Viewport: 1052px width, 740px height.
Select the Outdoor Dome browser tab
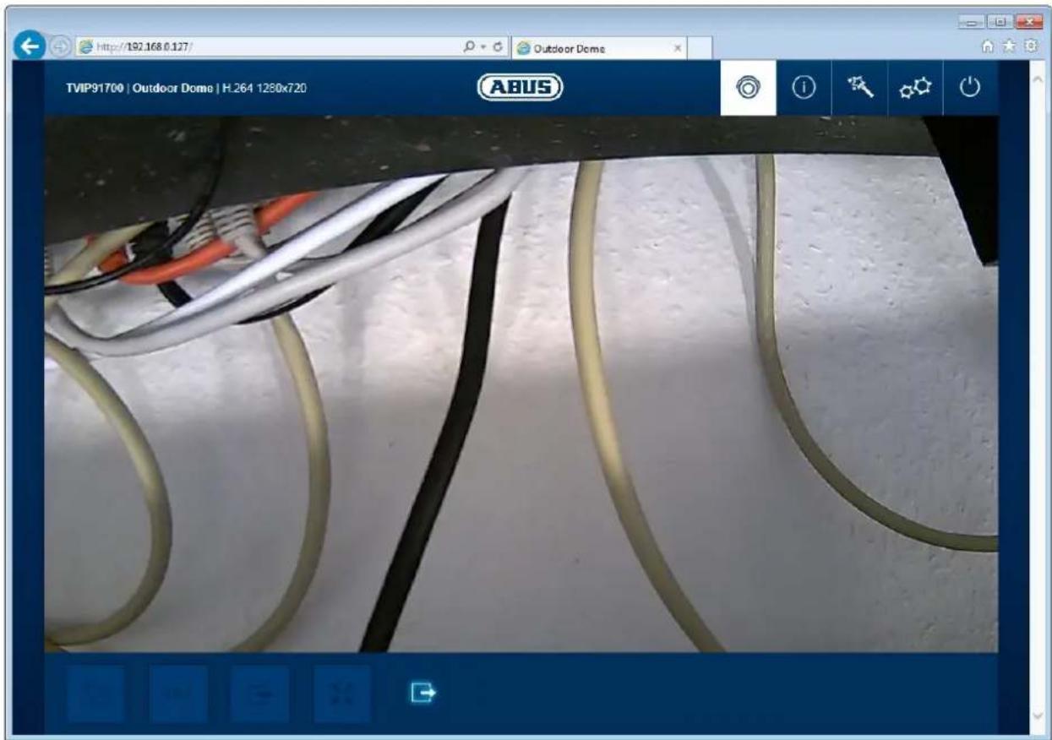click(x=601, y=48)
